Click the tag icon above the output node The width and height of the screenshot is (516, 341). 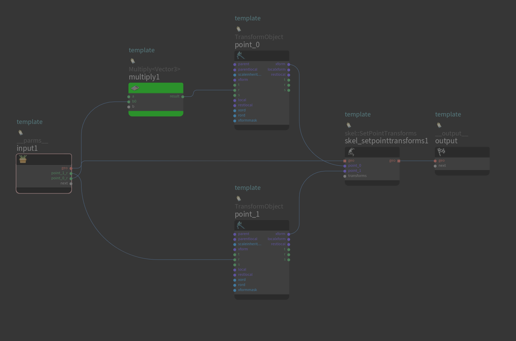click(439, 125)
